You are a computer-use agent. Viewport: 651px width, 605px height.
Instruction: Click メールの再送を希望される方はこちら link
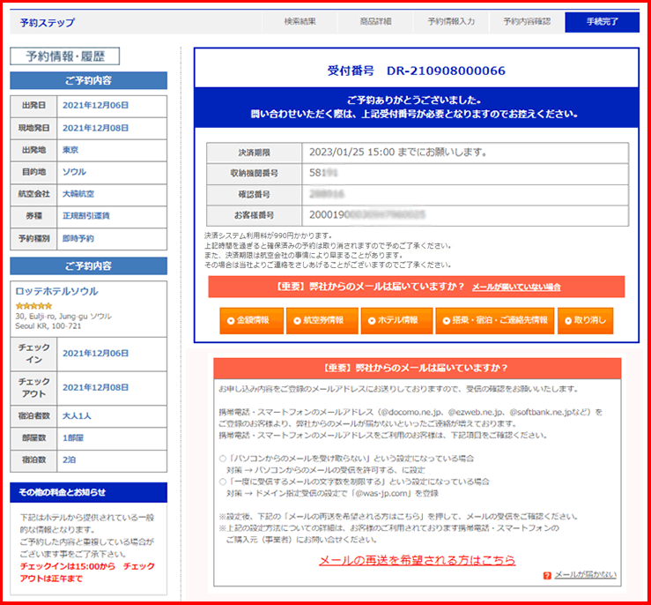click(x=417, y=560)
